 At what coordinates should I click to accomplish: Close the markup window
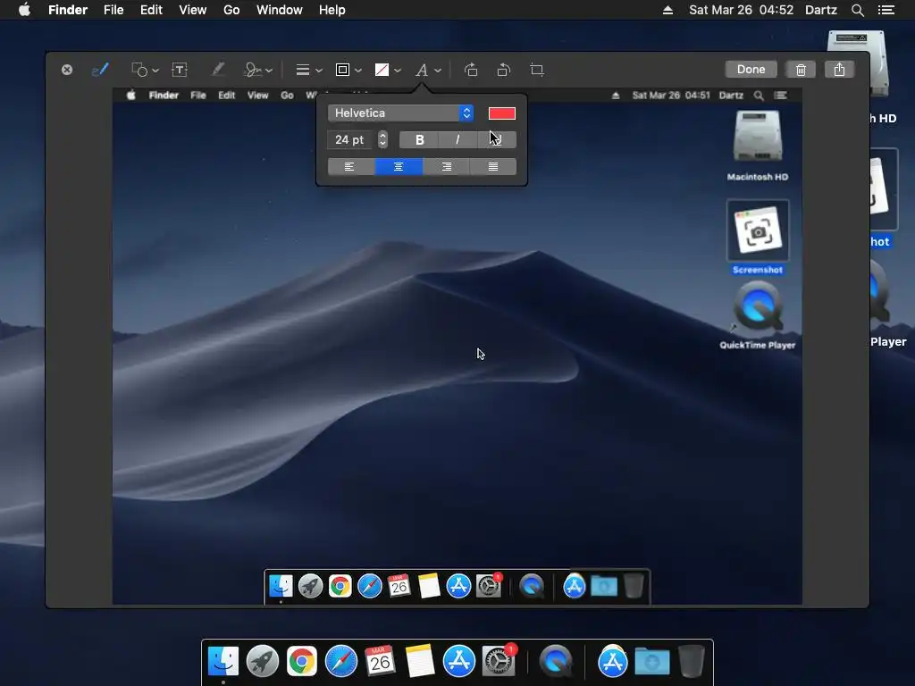tap(67, 70)
